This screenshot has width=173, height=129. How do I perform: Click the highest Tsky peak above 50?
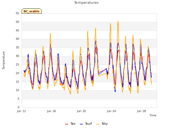(x=118, y=21)
